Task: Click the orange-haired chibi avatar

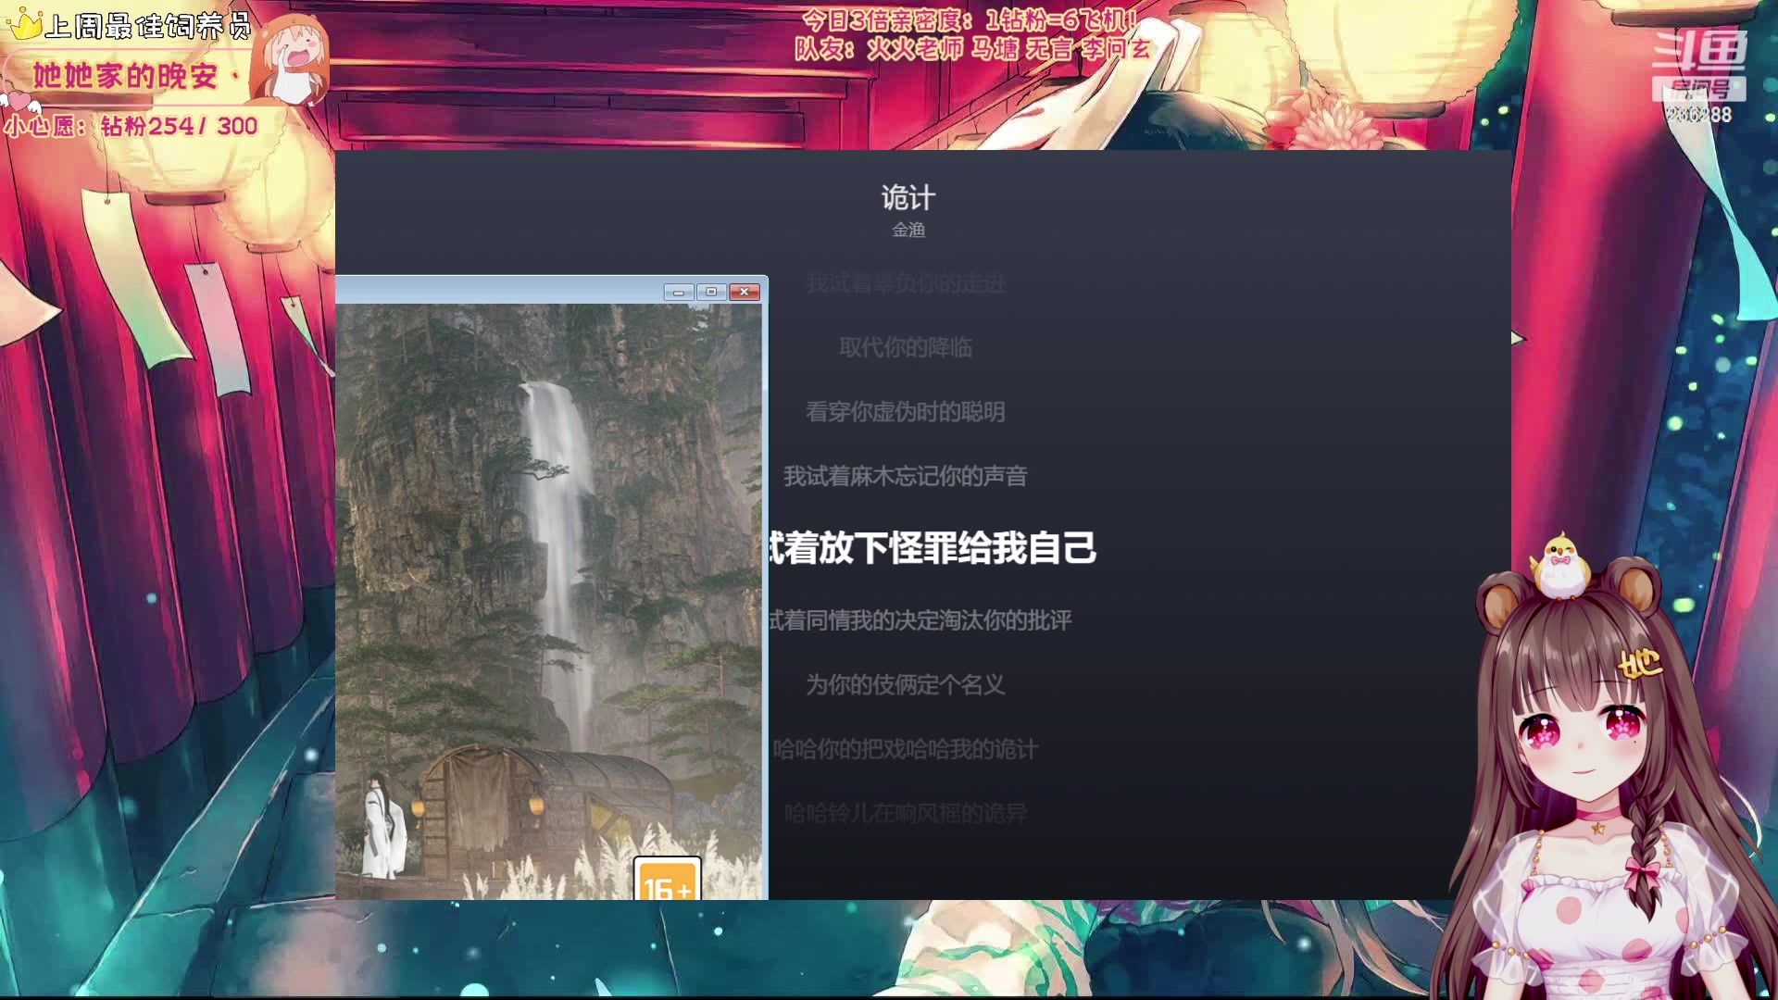Action: 292,60
